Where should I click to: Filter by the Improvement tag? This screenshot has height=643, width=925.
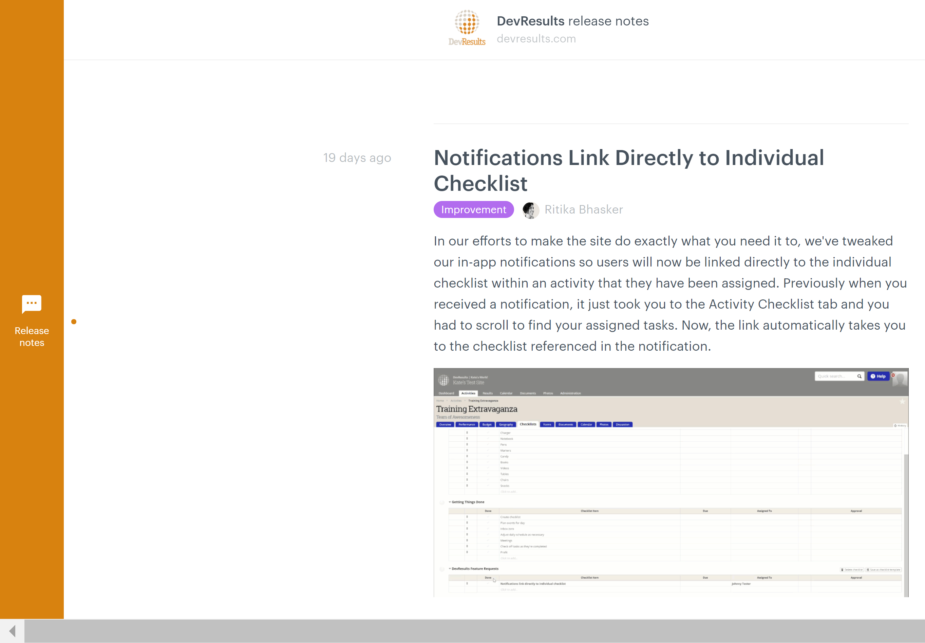click(474, 209)
